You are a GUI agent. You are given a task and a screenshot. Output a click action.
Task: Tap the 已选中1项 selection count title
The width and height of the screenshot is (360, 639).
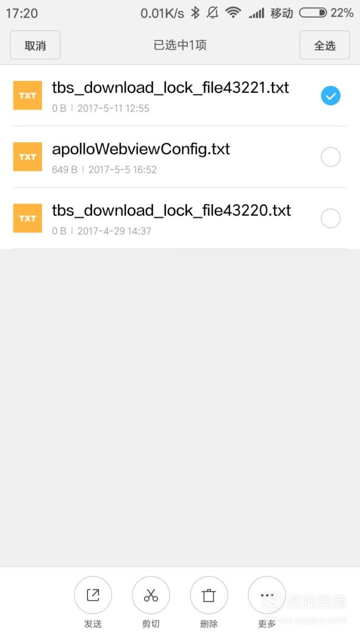pyautogui.click(x=180, y=45)
